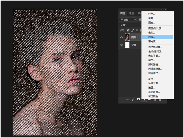Close the layers panel

(165, 9)
